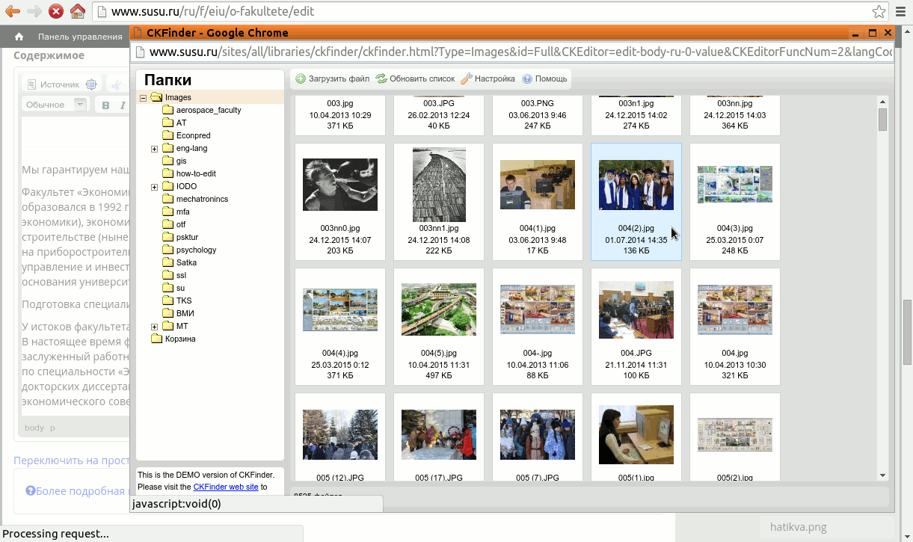Go to the browser home page icon
The height and width of the screenshot is (542, 913).
[77, 11]
